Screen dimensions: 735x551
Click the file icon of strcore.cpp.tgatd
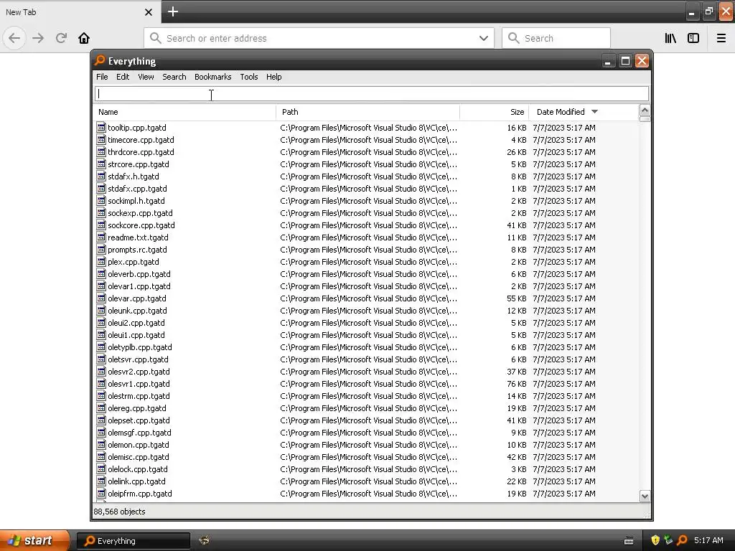tap(101, 164)
